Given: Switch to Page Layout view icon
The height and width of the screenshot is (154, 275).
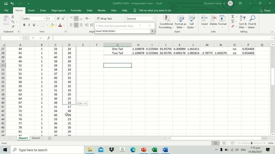Looking at the screenshot, I should tap(224, 143).
